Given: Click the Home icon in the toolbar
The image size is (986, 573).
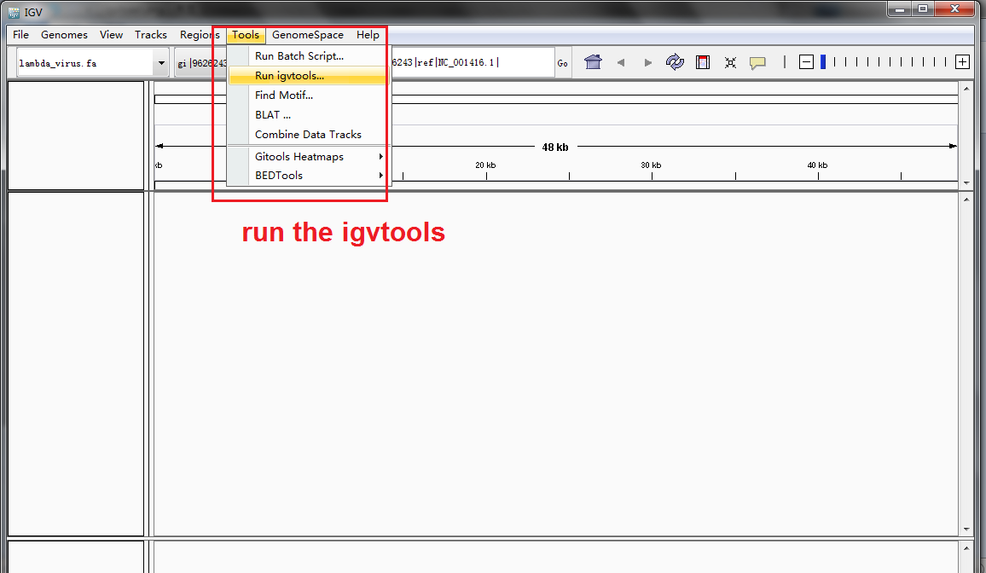Looking at the screenshot, I should [x=593, y=62].
